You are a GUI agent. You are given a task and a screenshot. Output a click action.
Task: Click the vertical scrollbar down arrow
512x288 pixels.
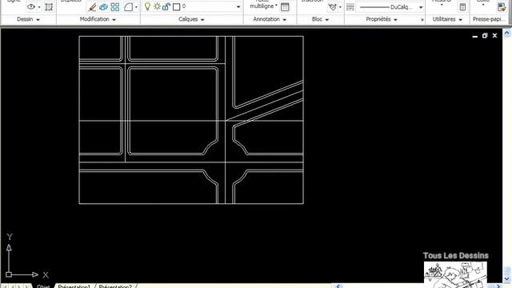pos(506,279)
